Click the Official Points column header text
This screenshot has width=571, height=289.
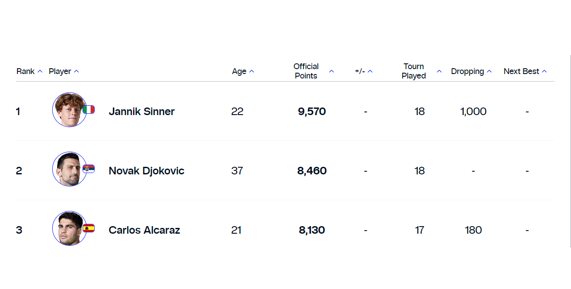click(306, 71)
